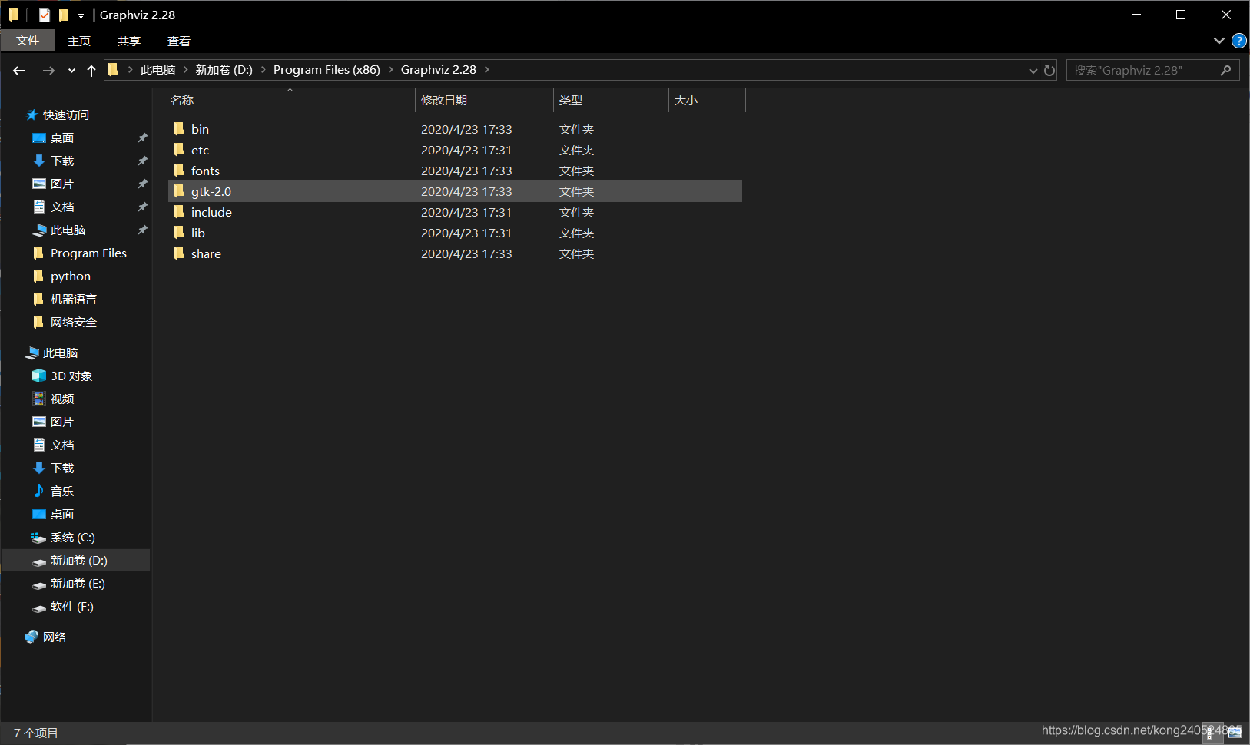Open 3D 对象 under 此电脑

click(x=71, y=376)
